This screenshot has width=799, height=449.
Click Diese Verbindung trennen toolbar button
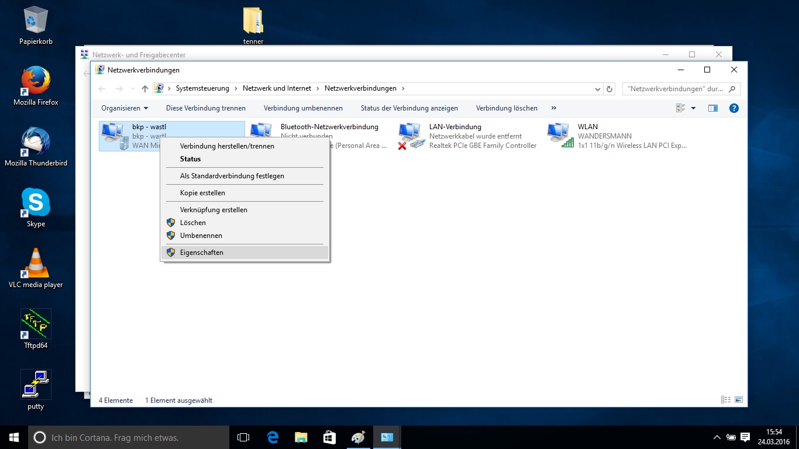[x=206, y=108]
